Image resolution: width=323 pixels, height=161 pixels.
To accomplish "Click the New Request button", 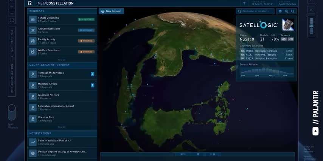I will (x=111, y=11).
